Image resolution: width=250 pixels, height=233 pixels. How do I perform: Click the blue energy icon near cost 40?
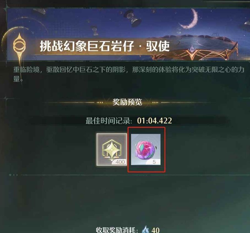[145, 230]
